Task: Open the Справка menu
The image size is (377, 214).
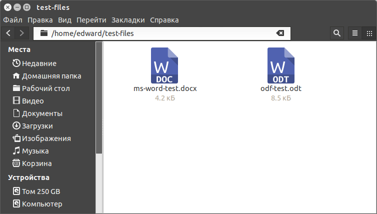Action: pos(164,20)
